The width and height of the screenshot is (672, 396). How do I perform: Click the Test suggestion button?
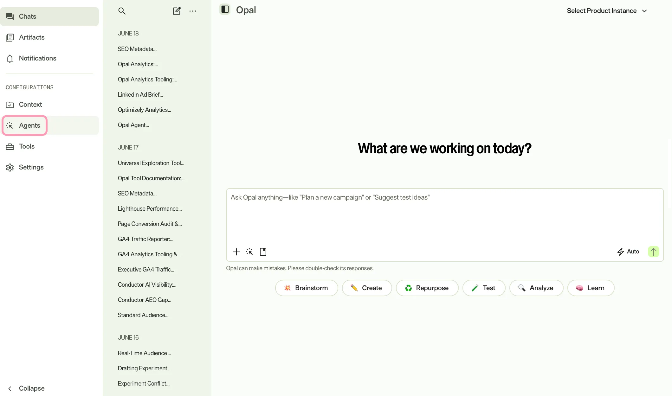pyautogui.click(x=484, y=288)
